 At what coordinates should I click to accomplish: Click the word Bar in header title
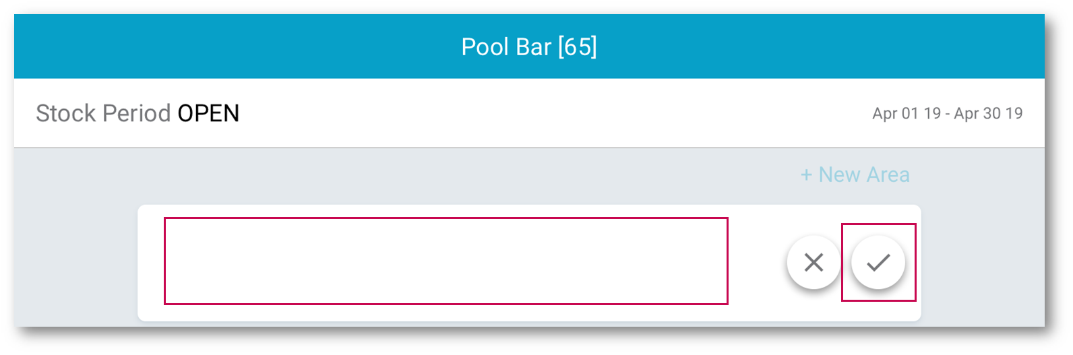[x=534, y=47]
